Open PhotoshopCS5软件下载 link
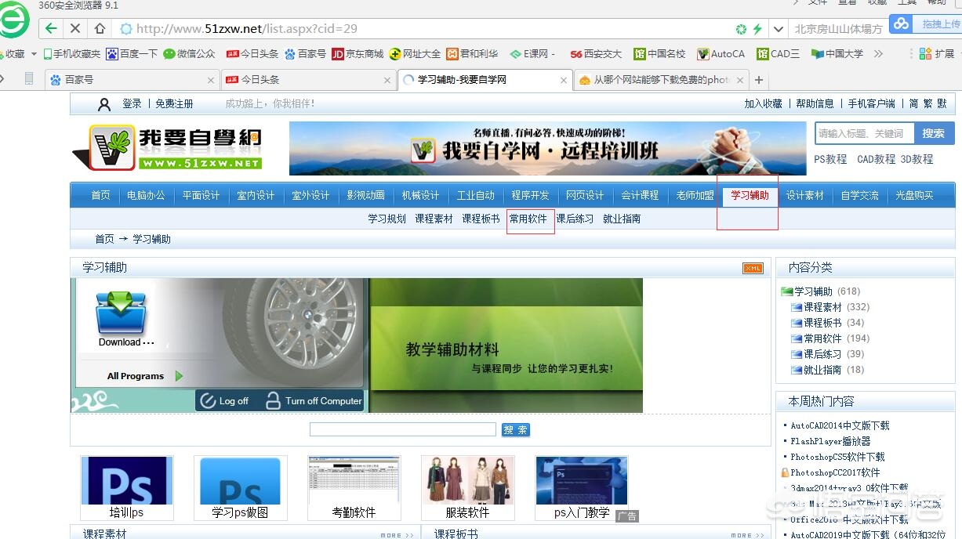Image resolution: width=962 pixels, height=539 pixels. [x=837, y=457]
